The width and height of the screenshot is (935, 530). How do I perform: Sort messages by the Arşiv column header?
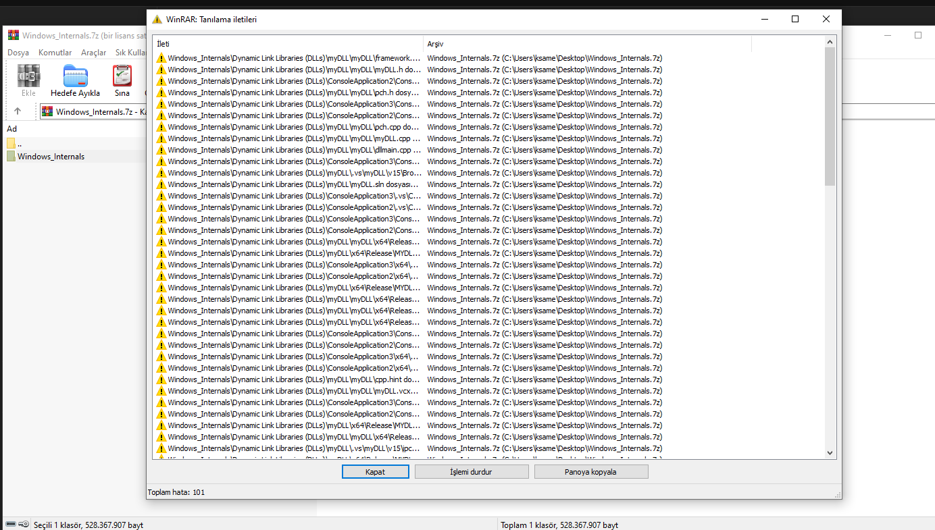point(587,44)
